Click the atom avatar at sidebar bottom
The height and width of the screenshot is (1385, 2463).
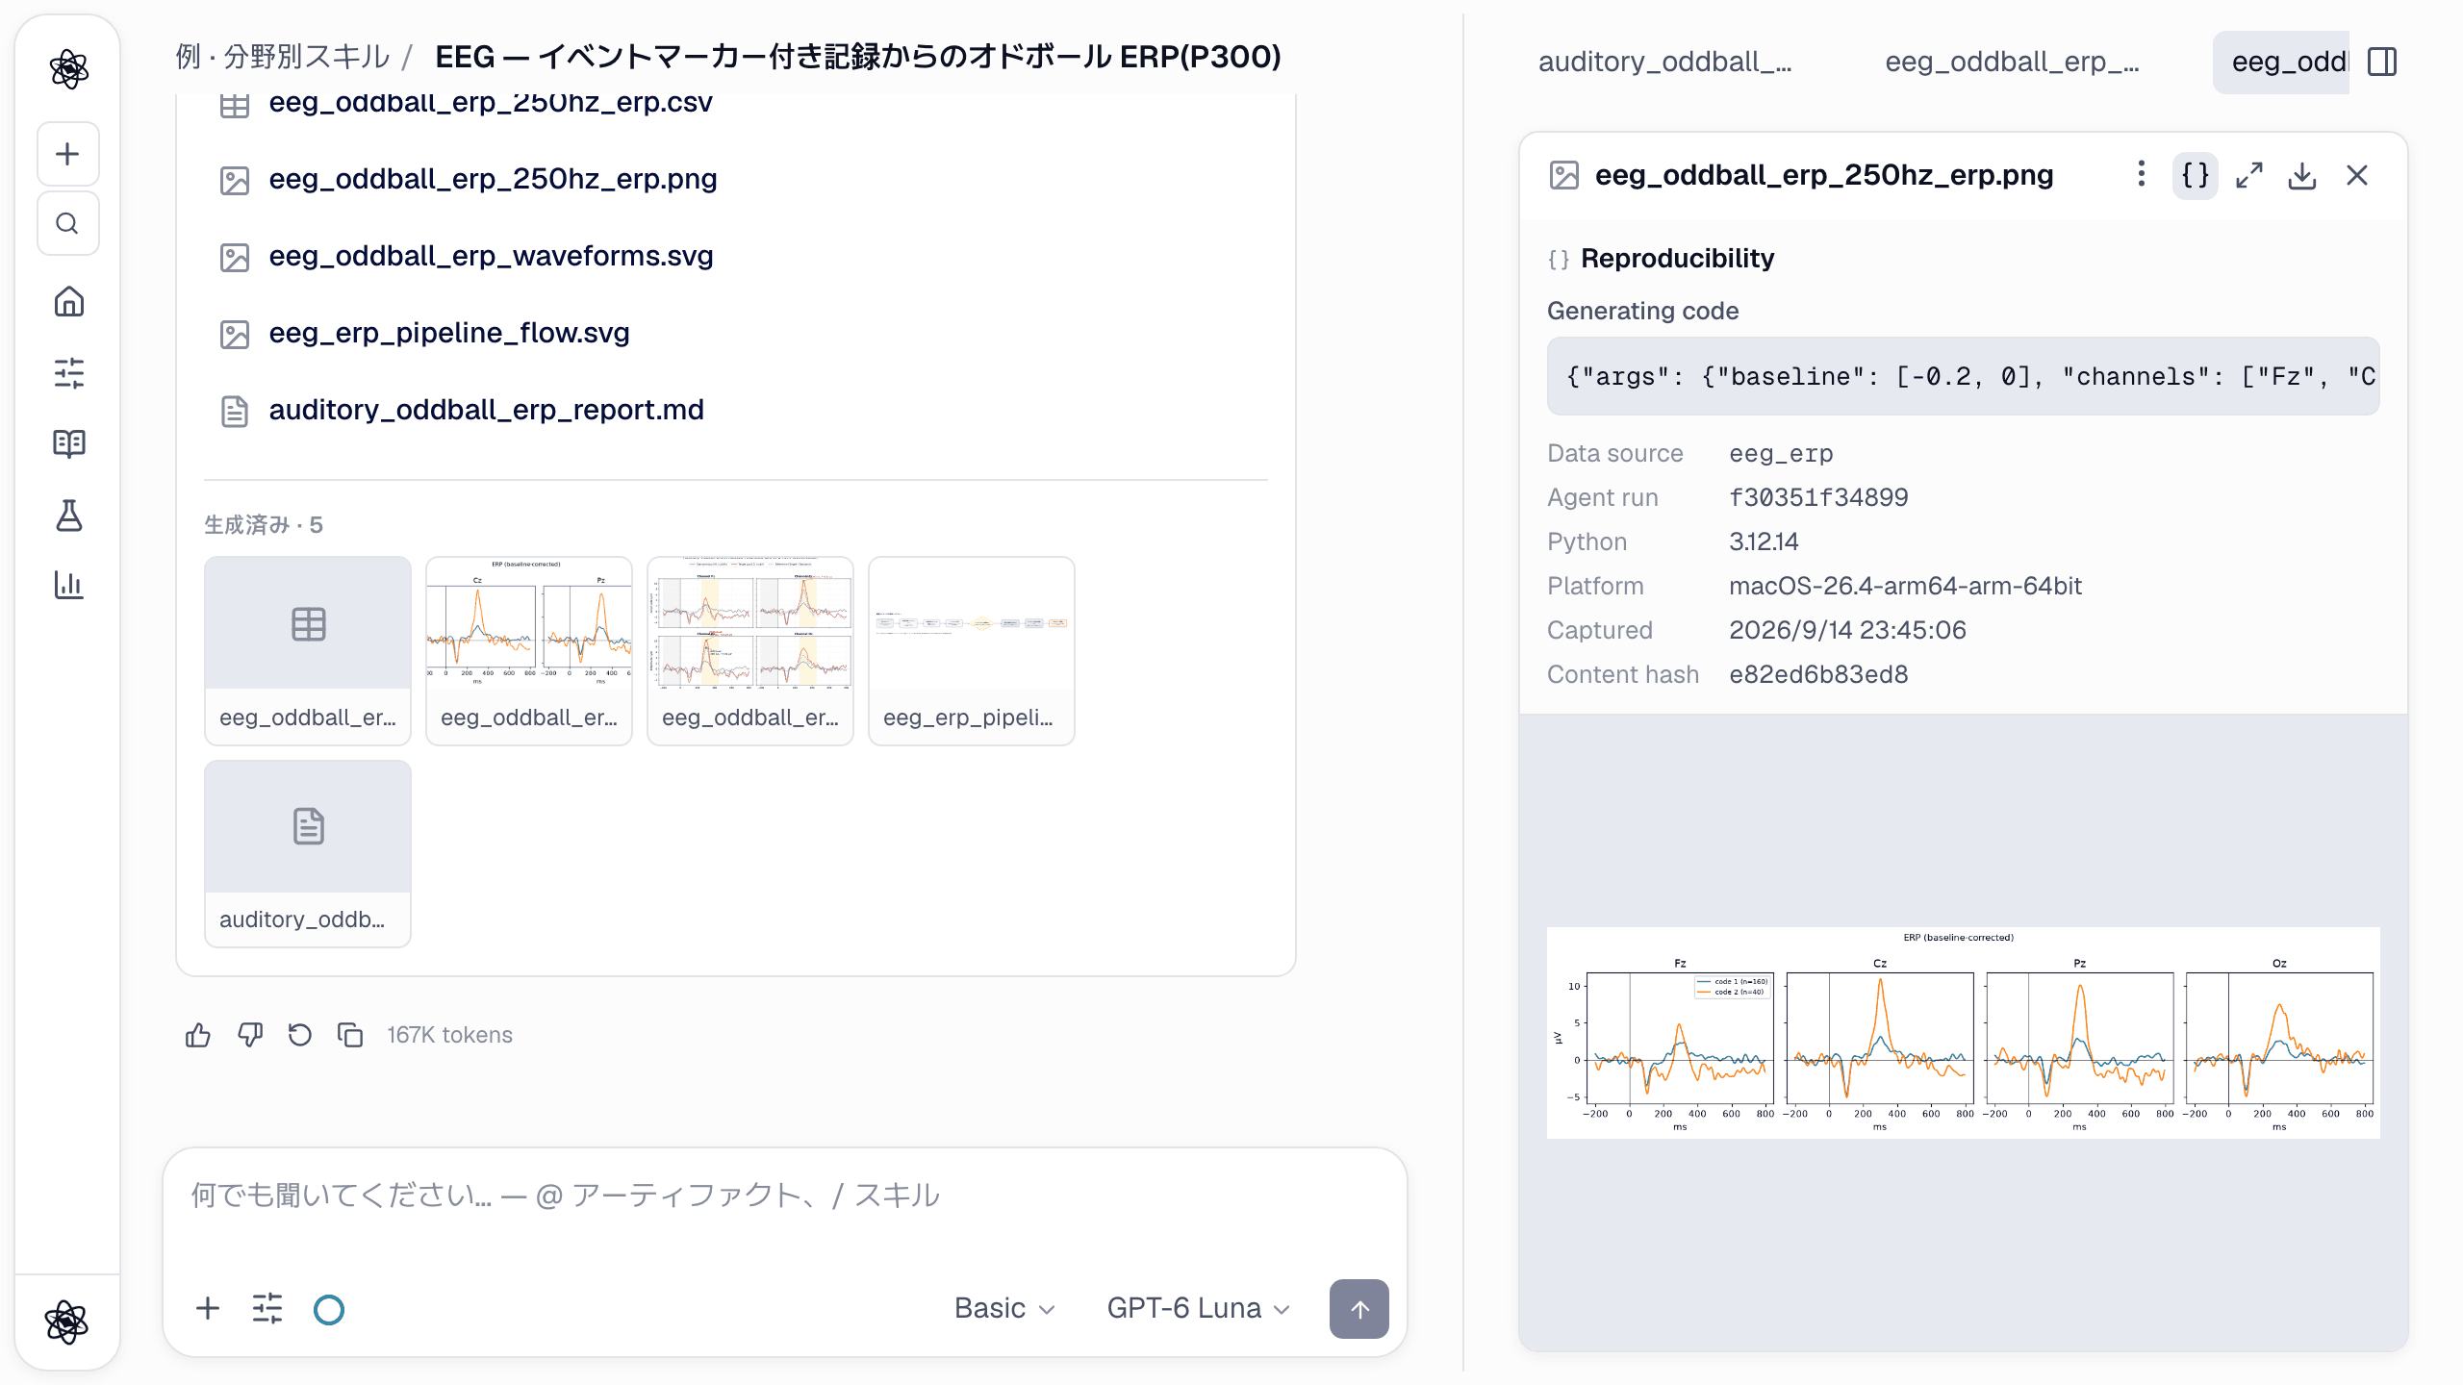click(66, 1322)
